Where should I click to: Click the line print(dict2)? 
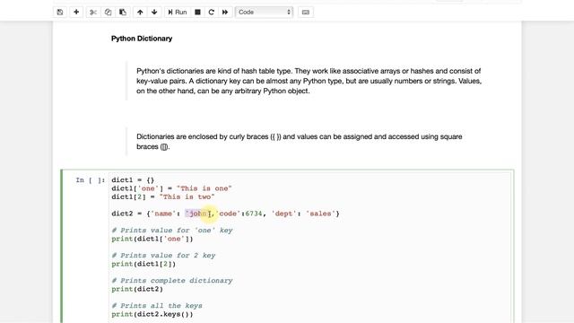137,289
